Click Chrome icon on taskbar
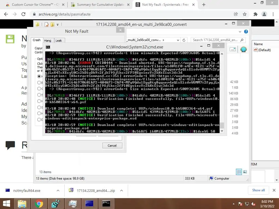Screen dimensions: 279x209 click(x=39, y=204)
